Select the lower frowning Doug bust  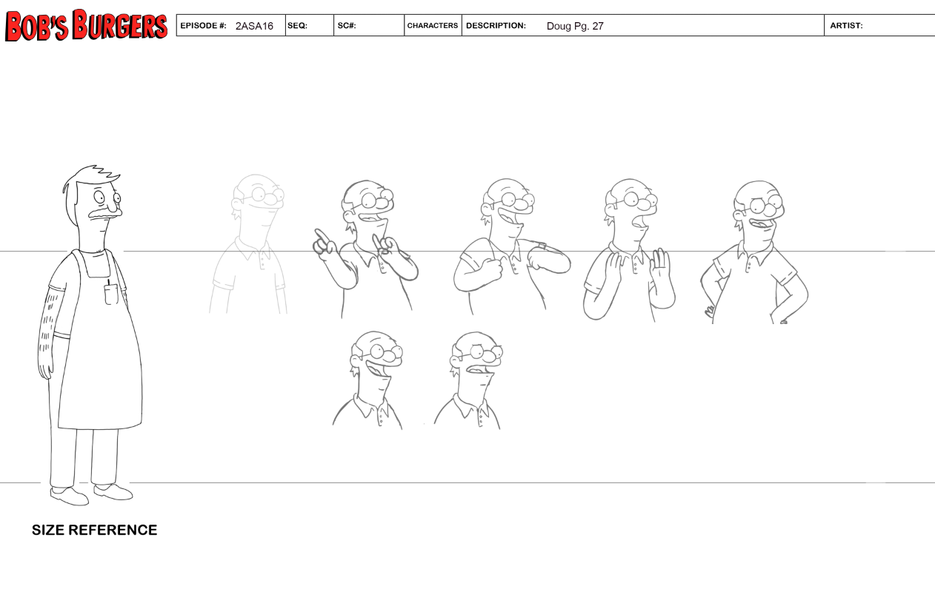[x=468, y=380]
